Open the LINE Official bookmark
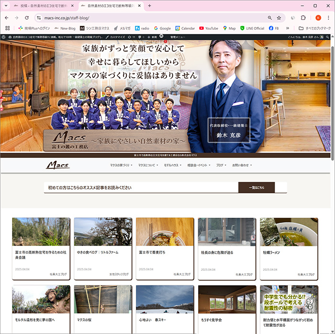Screen dimensions: 335x334 (x=252, y=28)
